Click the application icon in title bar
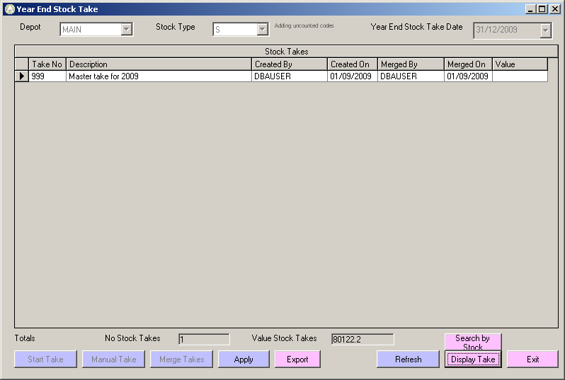Image resolution: width=565 pixels, height=380 pixels. coord(10,9)
